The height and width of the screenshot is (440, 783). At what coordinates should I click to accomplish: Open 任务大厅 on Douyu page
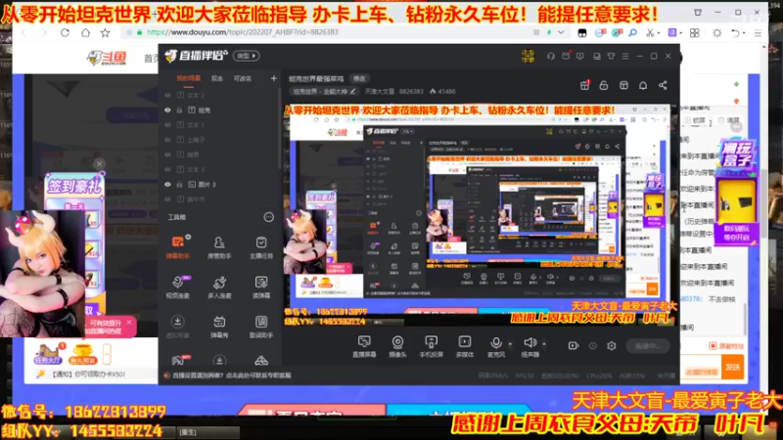pyautogui.click(x=48, y=353)
